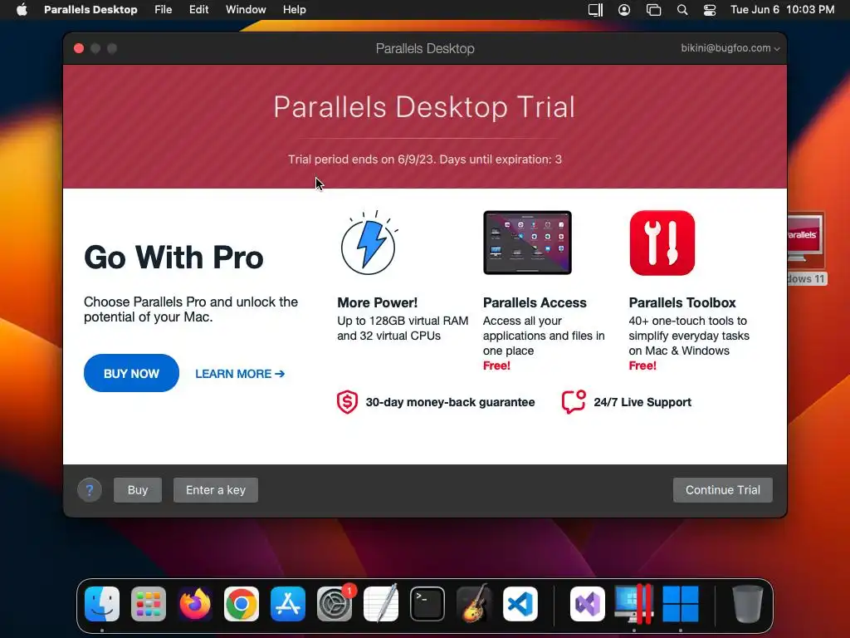Click the Parallels Access title
Screen dimensions: 850x638
click(x=535, y=302)
